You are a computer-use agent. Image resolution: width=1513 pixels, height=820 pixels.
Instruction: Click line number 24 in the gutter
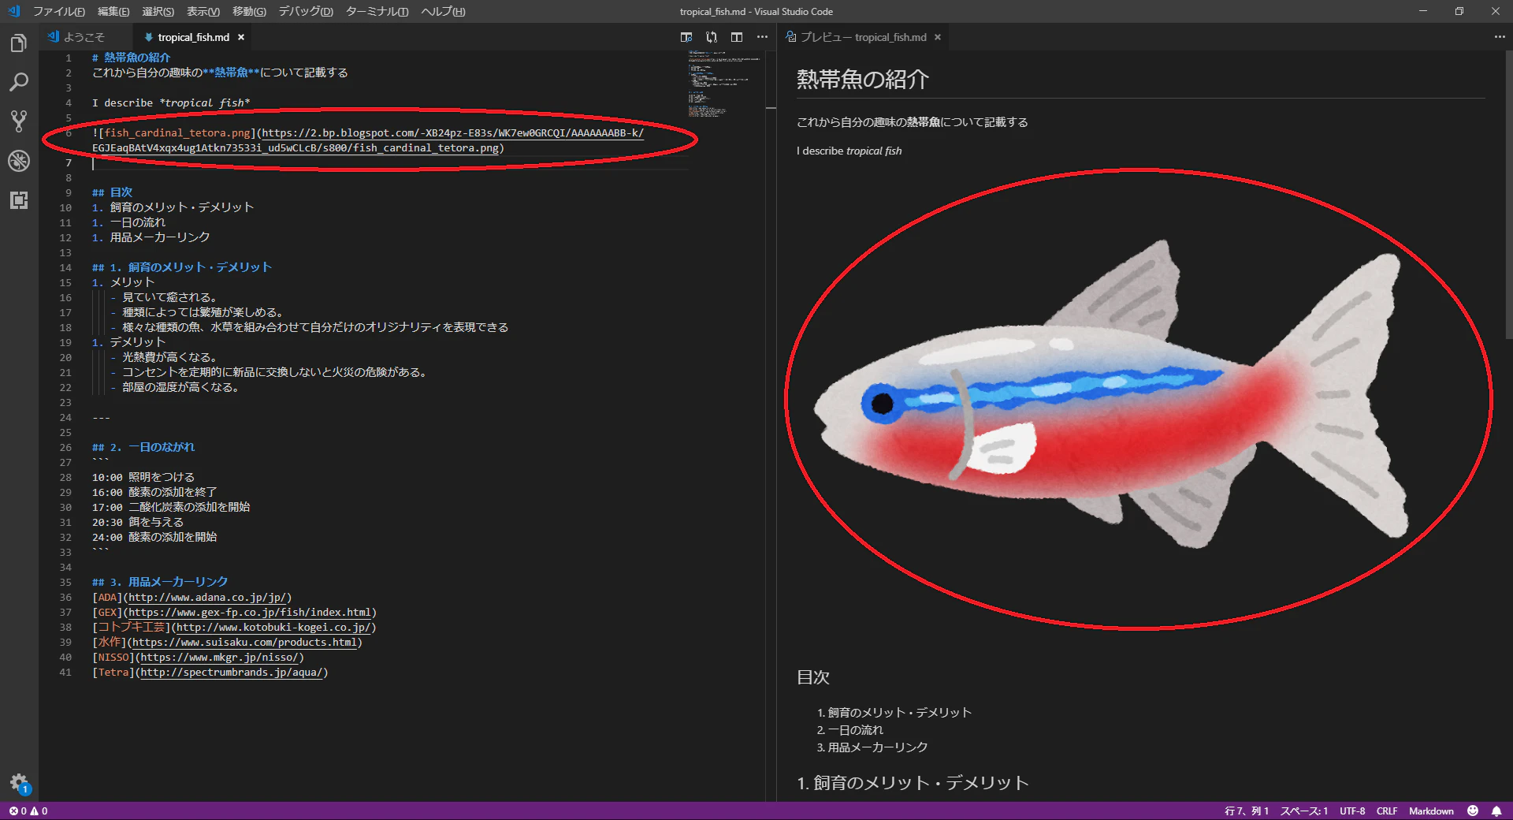point(65,418)
